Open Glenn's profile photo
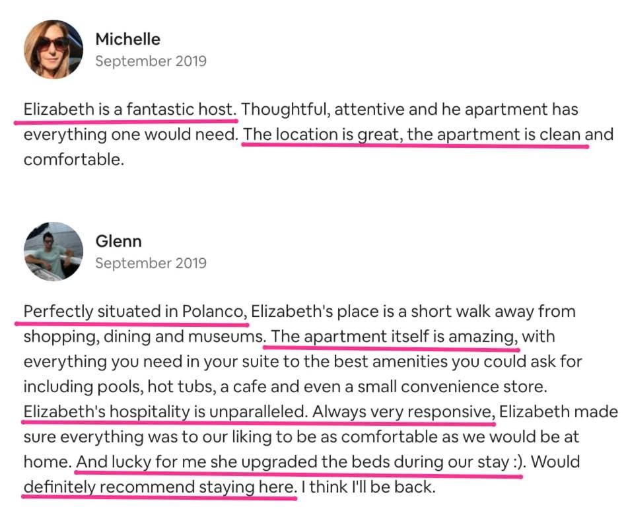 coord(53,252)
